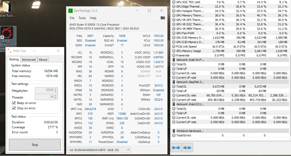
Task: Click the Free memory value 1674 MB
Action: coord(52,76)
